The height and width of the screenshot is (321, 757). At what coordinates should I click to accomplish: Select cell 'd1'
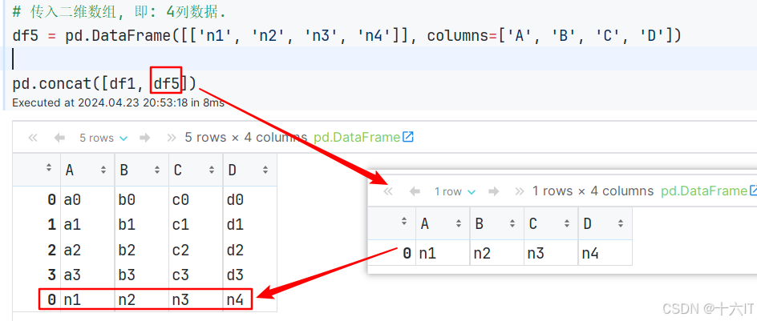tap(249, 225)
